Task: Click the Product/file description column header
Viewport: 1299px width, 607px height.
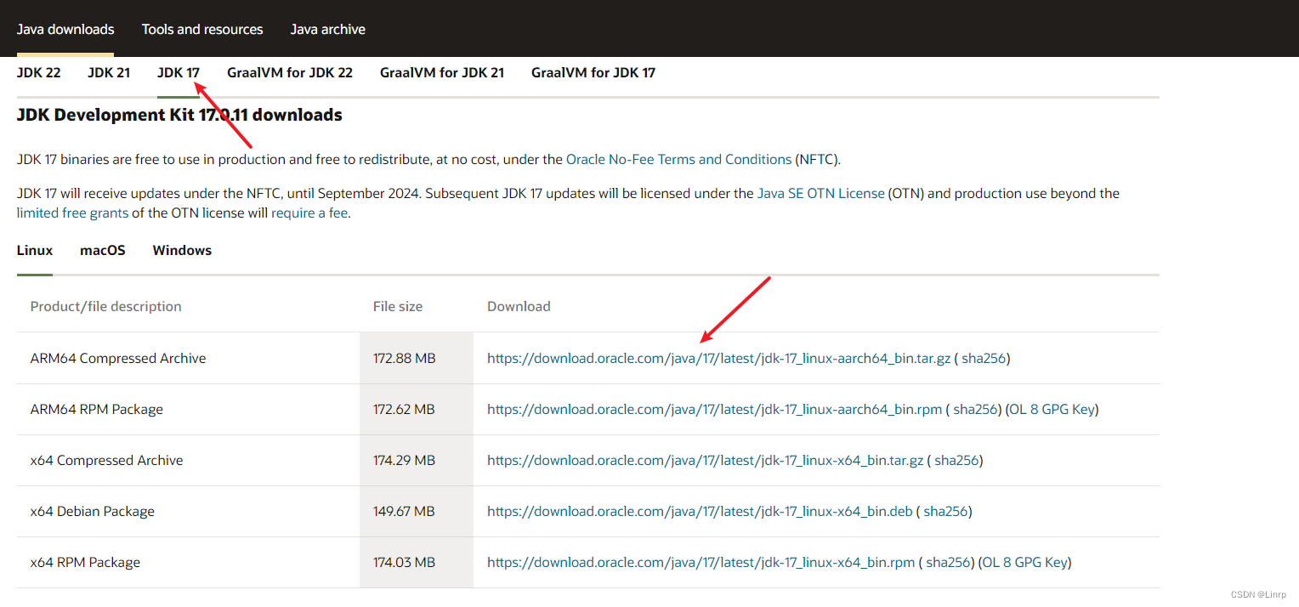Action: pyautogui.click(x=105, y=306)
